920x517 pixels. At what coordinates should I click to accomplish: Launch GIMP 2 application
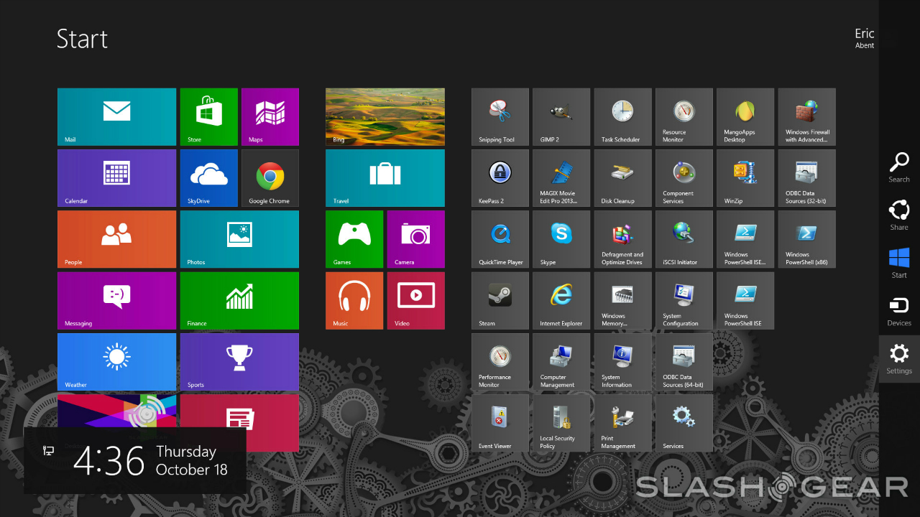coord(561,116)
